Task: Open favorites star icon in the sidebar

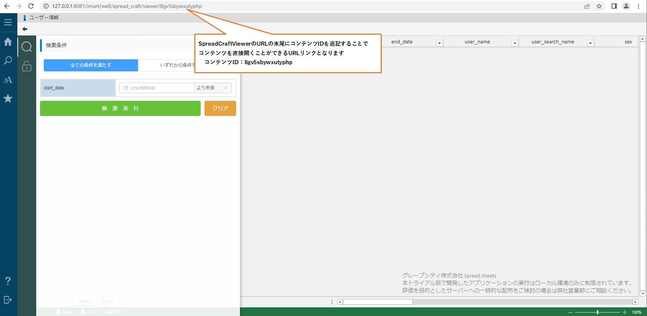Action: 8,99
